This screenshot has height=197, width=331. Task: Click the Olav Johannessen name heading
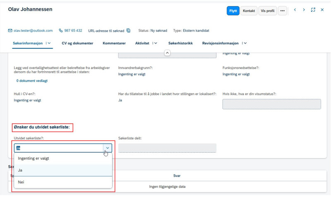[x=30, y=9]
